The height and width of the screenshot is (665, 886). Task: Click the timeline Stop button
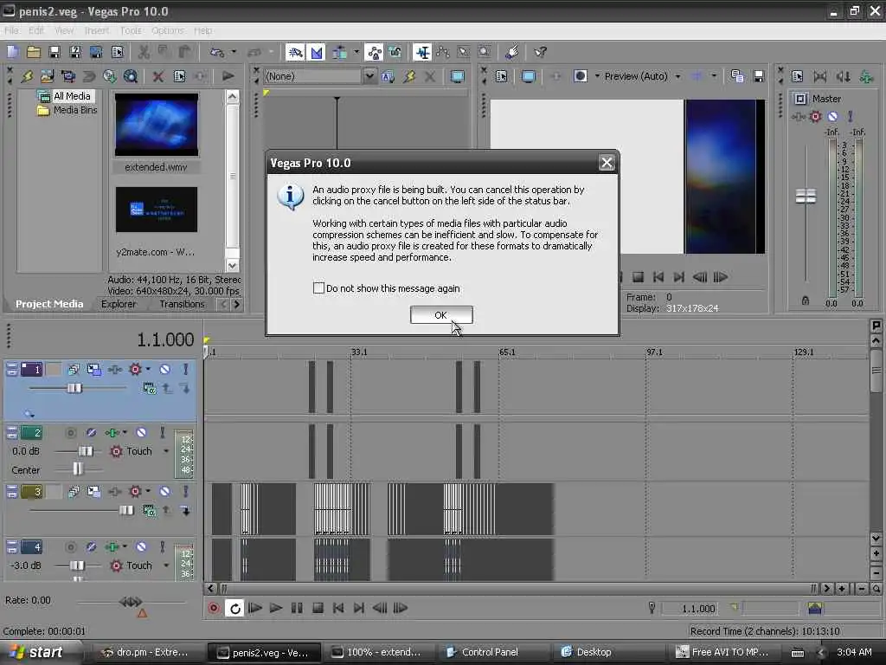(x=318, y=608)
